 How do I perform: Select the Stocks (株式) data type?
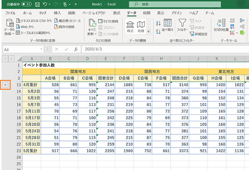coord(130,26)
